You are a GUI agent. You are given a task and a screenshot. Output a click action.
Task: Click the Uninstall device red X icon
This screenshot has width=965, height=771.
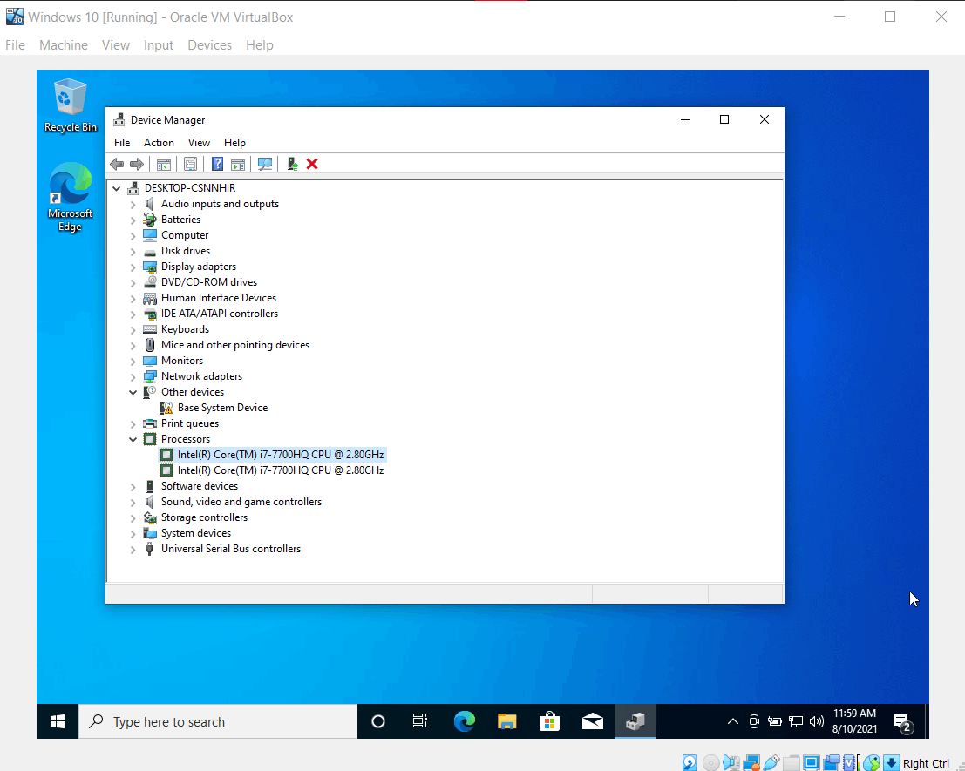(x=312, y=164)
